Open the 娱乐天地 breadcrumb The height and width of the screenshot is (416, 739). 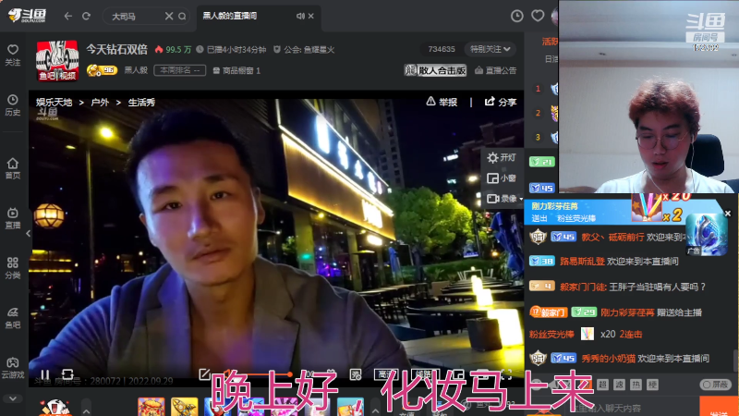55,103
